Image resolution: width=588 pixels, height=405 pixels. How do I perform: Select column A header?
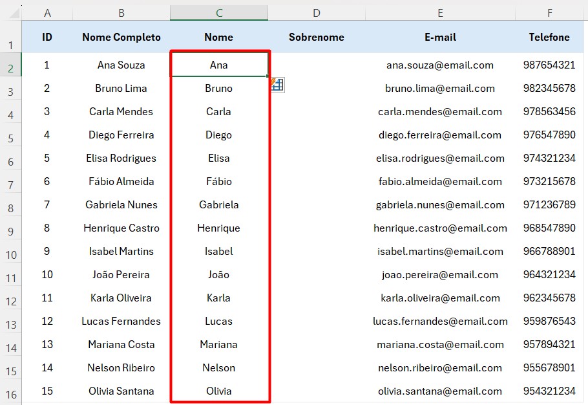[x=47, y=13]
